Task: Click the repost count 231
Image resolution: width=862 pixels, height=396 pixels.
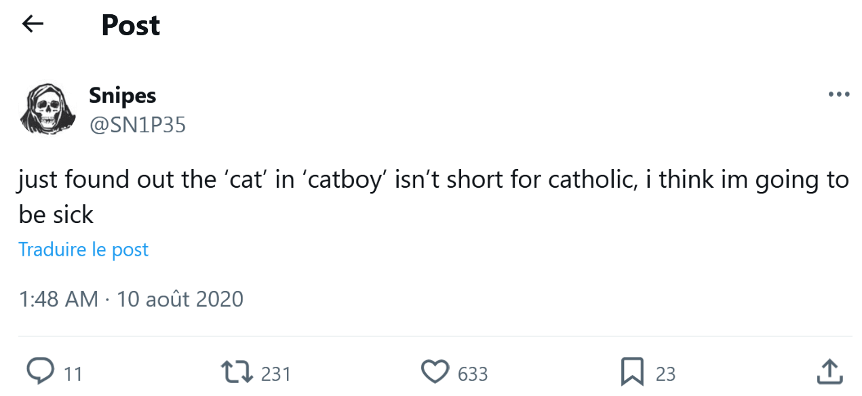Action: coord(276,374)
